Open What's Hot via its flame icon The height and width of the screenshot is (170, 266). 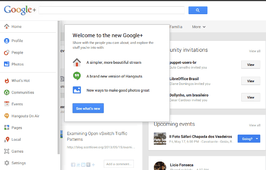[7, 81]
